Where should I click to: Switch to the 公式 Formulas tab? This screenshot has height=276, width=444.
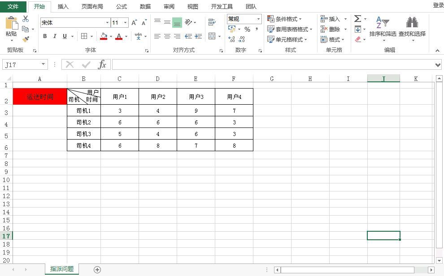(122, 6)
